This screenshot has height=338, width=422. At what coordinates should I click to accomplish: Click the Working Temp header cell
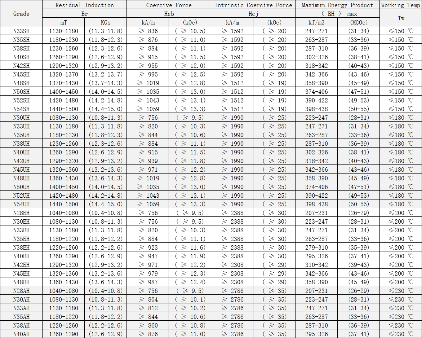400,5
